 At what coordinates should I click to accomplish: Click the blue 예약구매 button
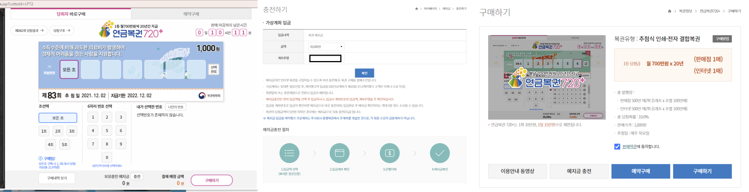(641, 171)
